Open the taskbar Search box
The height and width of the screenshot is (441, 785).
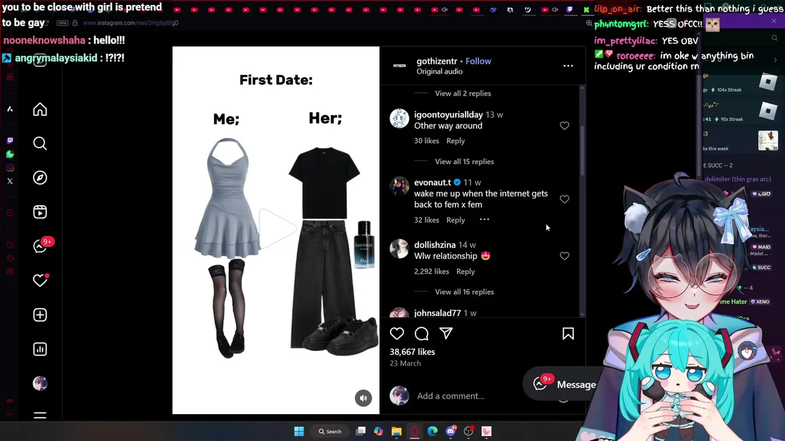[330, 431]
